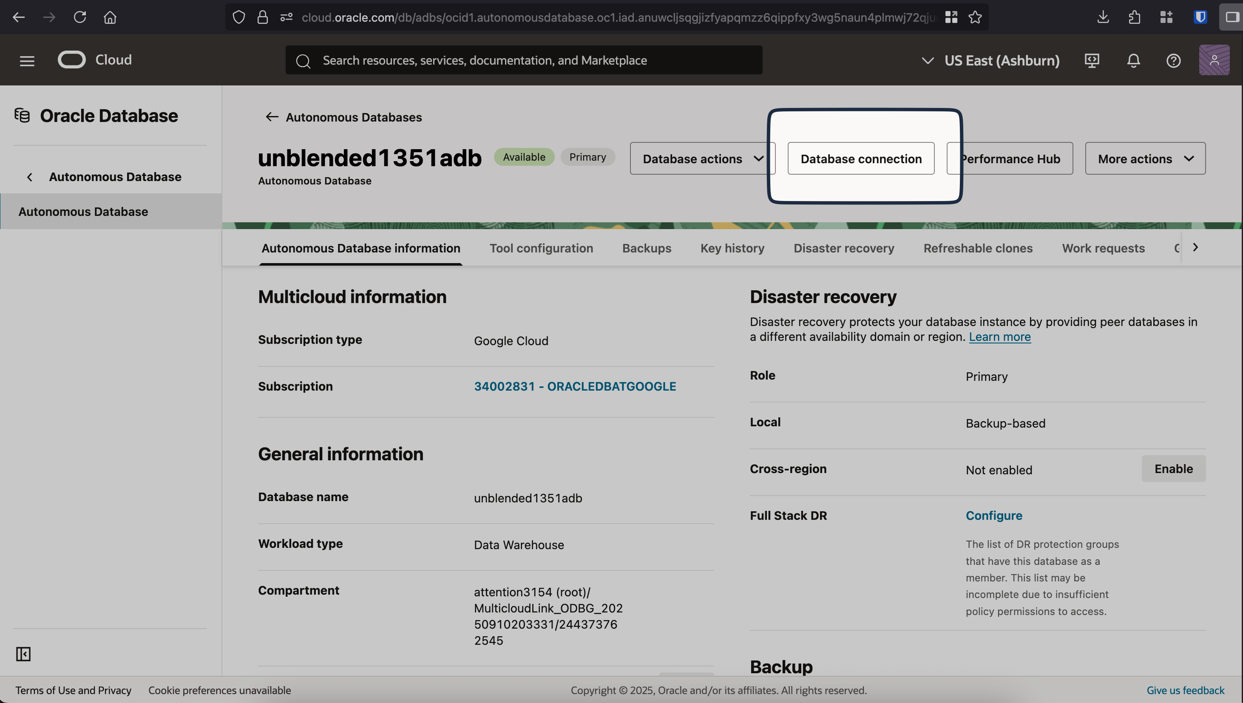Viewport: 1243px width, 703px height.
Task: Click Google Cloud subscription type value
Action: [x=511, y=341]
